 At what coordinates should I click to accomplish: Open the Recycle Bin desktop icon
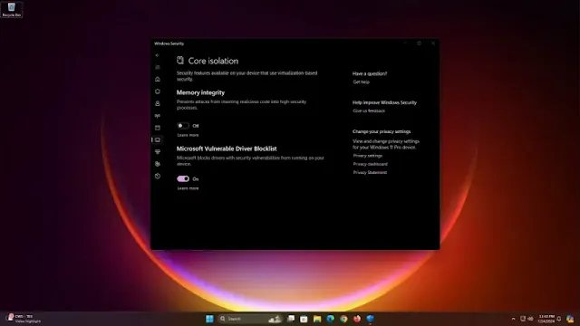coord(12,10)
